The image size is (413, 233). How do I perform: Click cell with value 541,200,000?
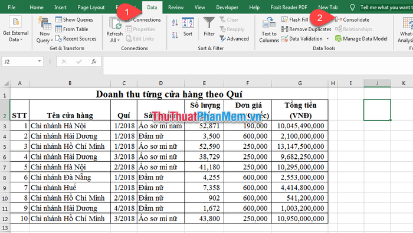tap(300, 198)
